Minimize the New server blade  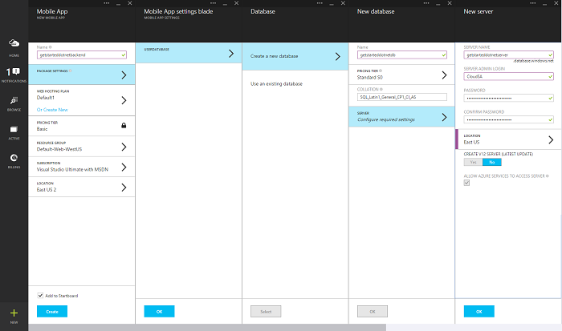point(544,3)
